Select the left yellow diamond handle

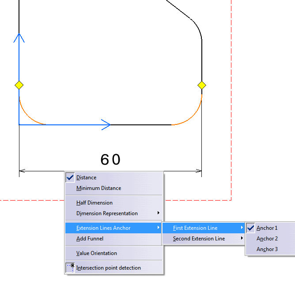tap(19, 85)
